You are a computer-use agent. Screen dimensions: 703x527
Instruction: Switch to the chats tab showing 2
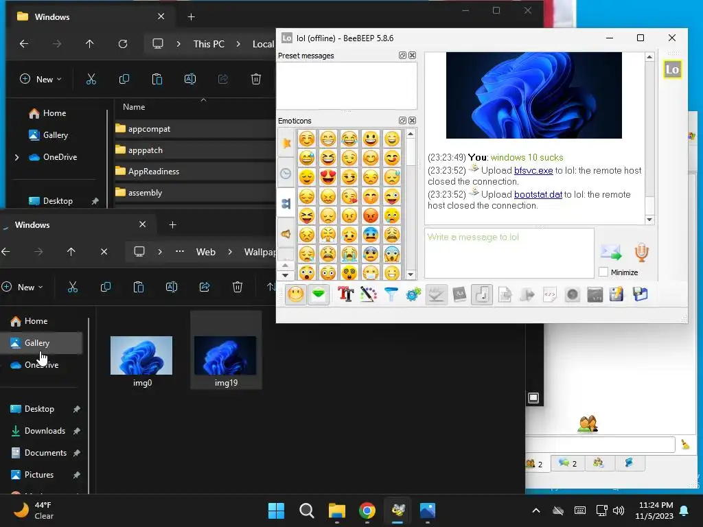568,463
